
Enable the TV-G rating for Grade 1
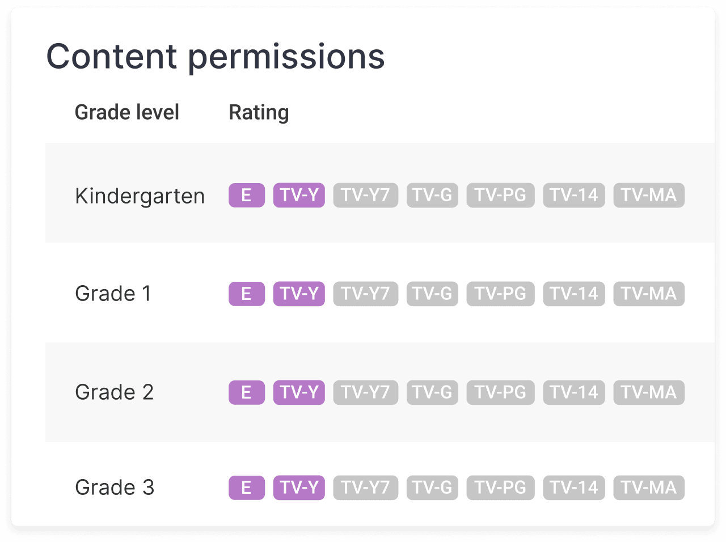[432, 294]
